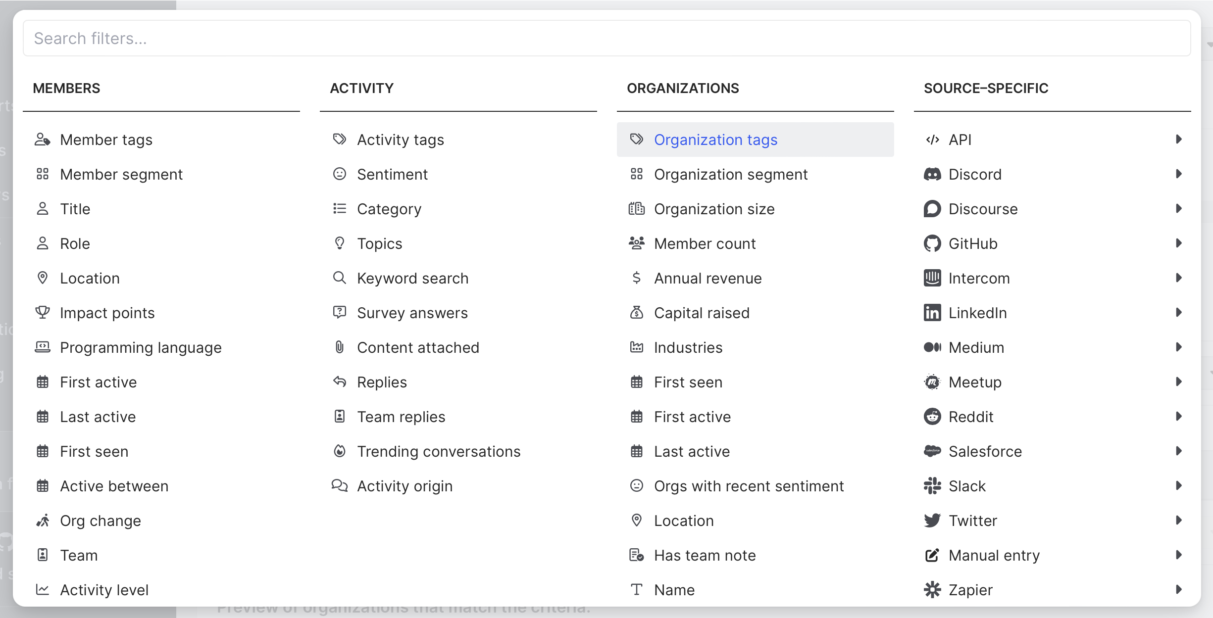Expand the API submenu arrow

point(1179,140)
